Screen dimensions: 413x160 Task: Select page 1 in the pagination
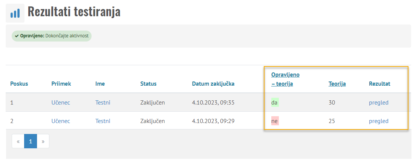[x=31, y=142]
